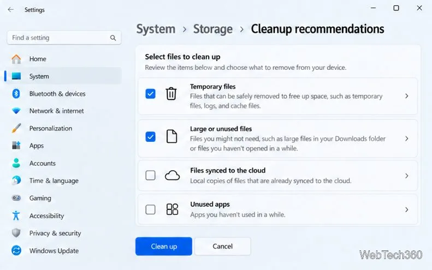Open Home in the sidebar

point(63,59)
